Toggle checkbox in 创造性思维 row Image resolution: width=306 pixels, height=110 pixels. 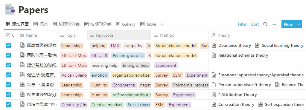(8, 104)
